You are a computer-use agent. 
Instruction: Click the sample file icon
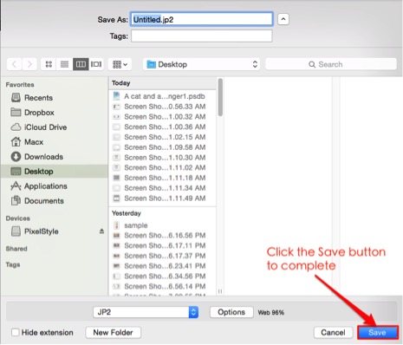(116, 225)
